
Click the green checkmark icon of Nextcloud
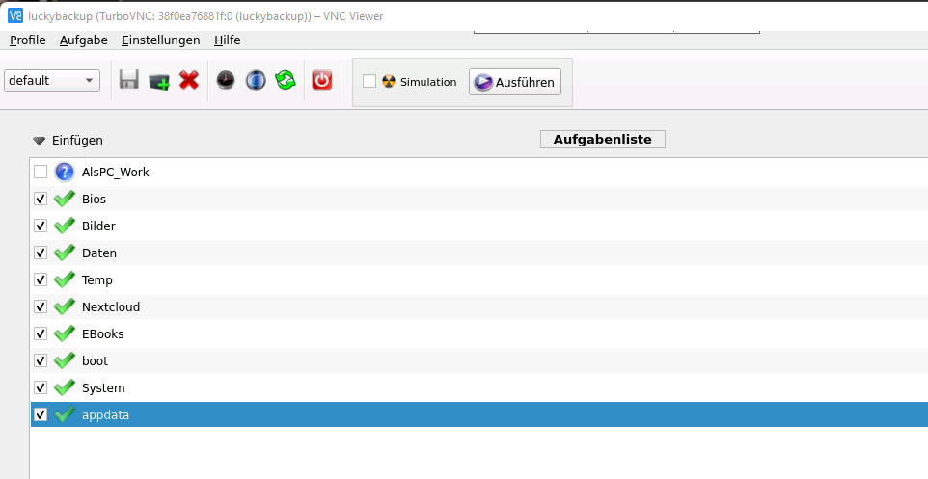pos(64,306)
